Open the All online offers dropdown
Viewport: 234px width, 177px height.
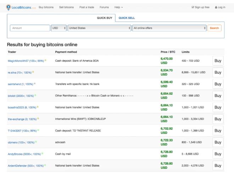tap(169, 28)
